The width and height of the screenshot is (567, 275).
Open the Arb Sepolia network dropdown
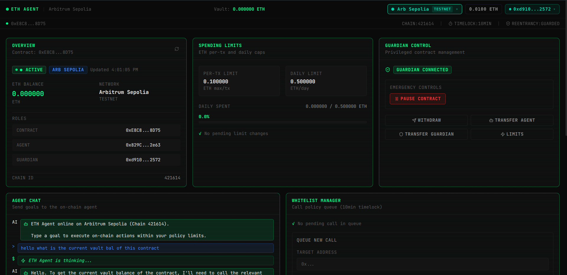pos(424,9)
